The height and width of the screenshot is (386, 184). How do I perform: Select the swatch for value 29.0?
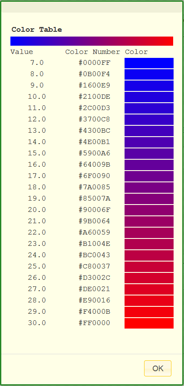(x=149, y=312)
